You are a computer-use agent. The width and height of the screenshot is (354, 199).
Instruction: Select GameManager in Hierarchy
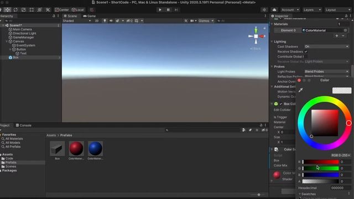click(x=23, y=38)
